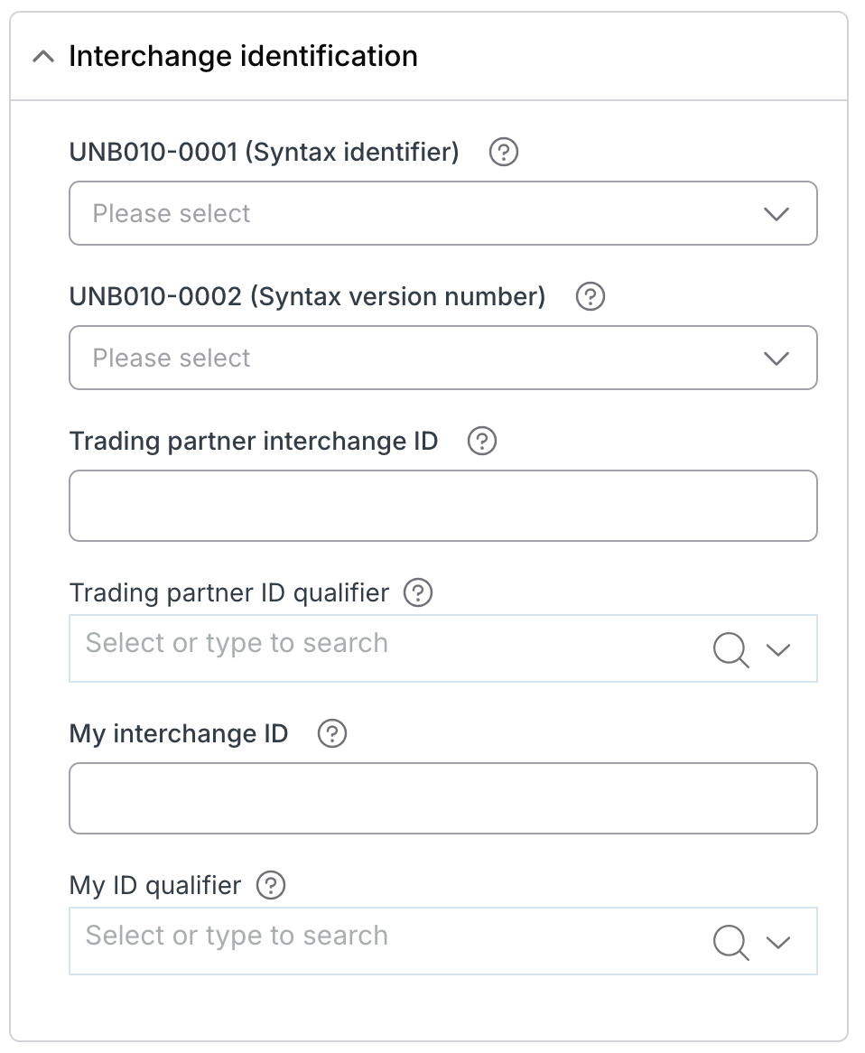This screenshot has width=865, height=1053.
Task: Expand My ID qualifier chevron
Action: pyautogui.click(x=778, y=942)
